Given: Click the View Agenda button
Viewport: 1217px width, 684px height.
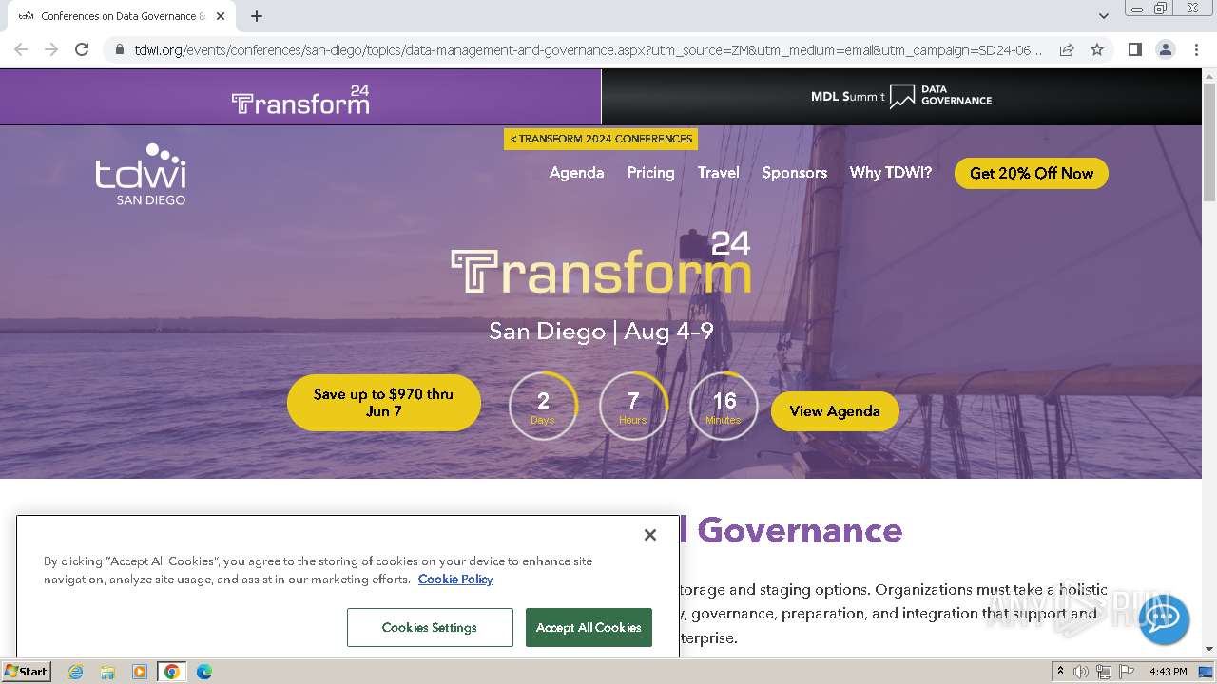Looking at the screenshot, I should pos(835,411).
